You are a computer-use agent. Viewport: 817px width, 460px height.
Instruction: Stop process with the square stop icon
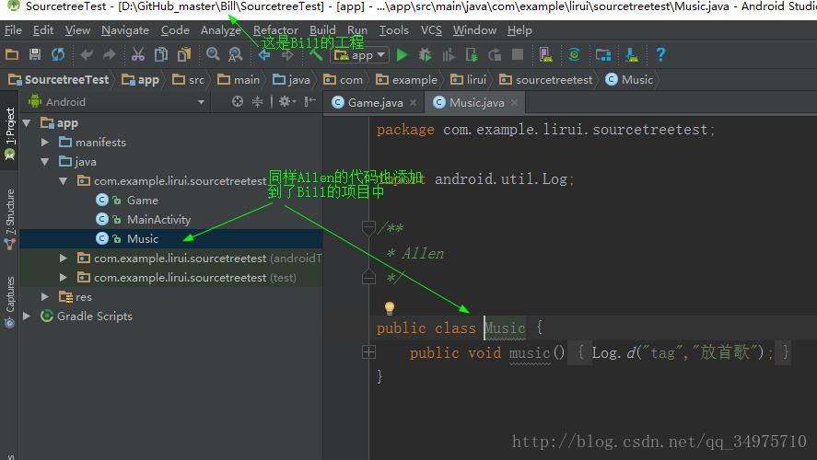(x=518, y=54)
